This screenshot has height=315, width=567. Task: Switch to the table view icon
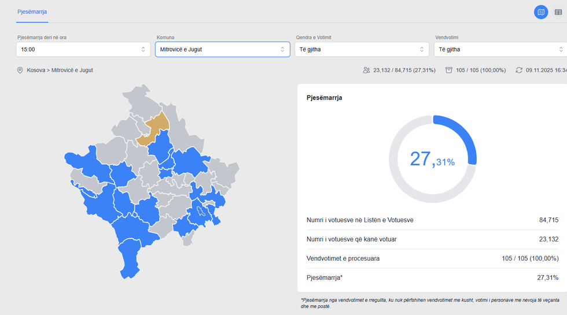(x=558, y=12)
